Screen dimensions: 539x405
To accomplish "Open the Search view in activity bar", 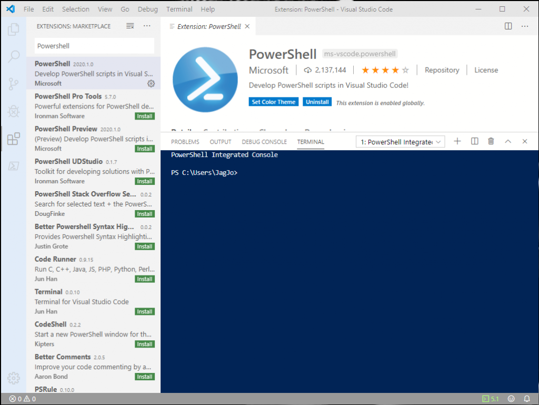I will tap(13, 56).
